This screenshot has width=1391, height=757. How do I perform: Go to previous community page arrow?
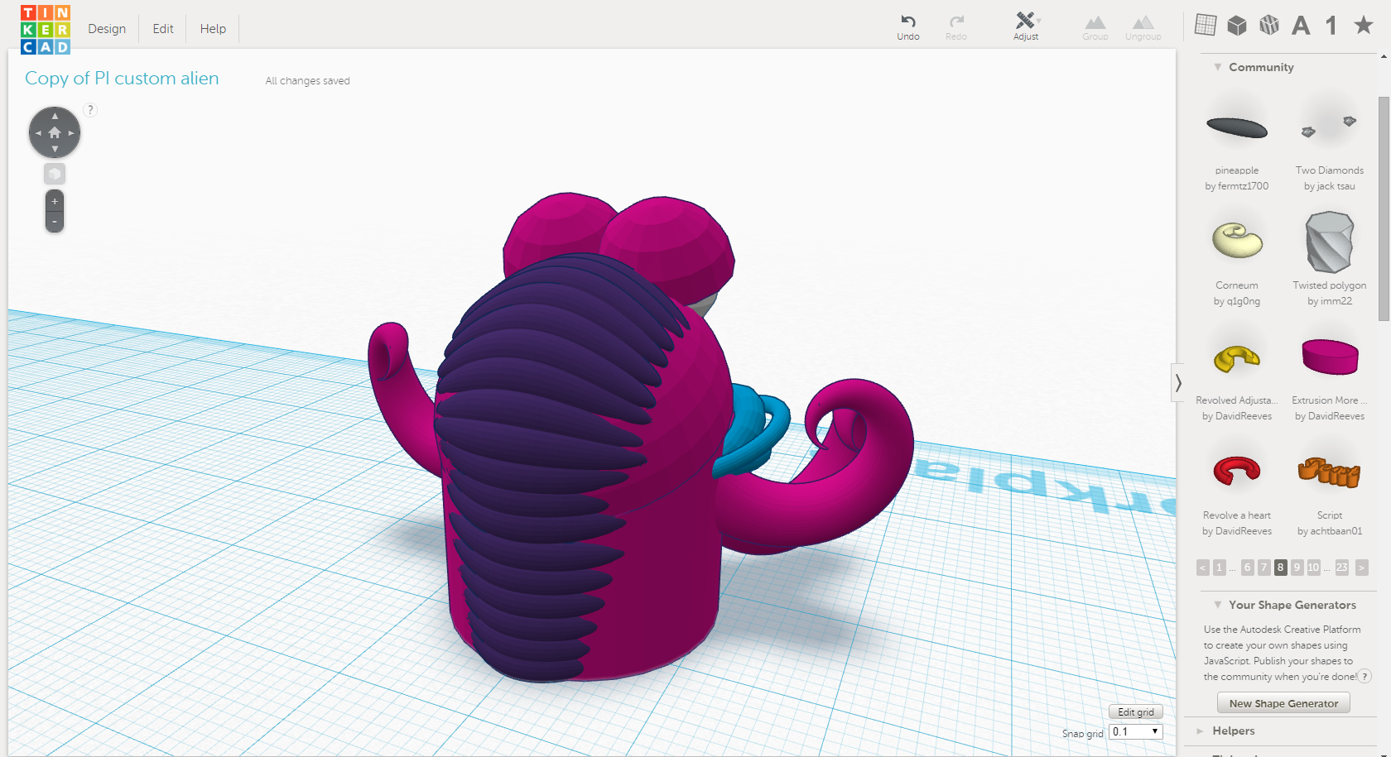pyautogui.click(x=1203, y=568)
